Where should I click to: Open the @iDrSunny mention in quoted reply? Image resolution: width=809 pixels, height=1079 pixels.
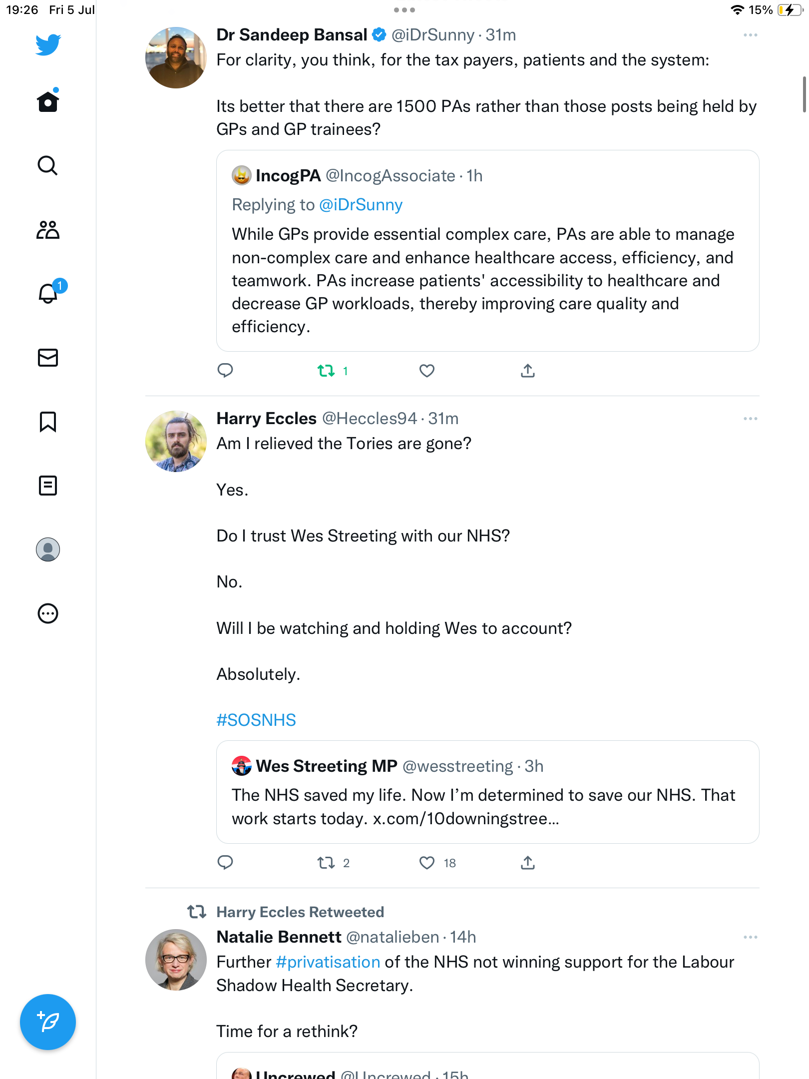tap(361, 205)
